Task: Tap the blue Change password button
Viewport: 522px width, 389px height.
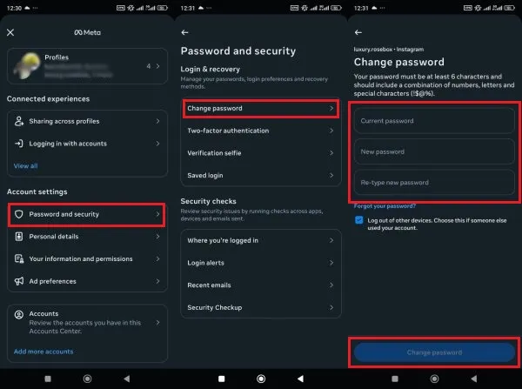Action: coord(434,352)
